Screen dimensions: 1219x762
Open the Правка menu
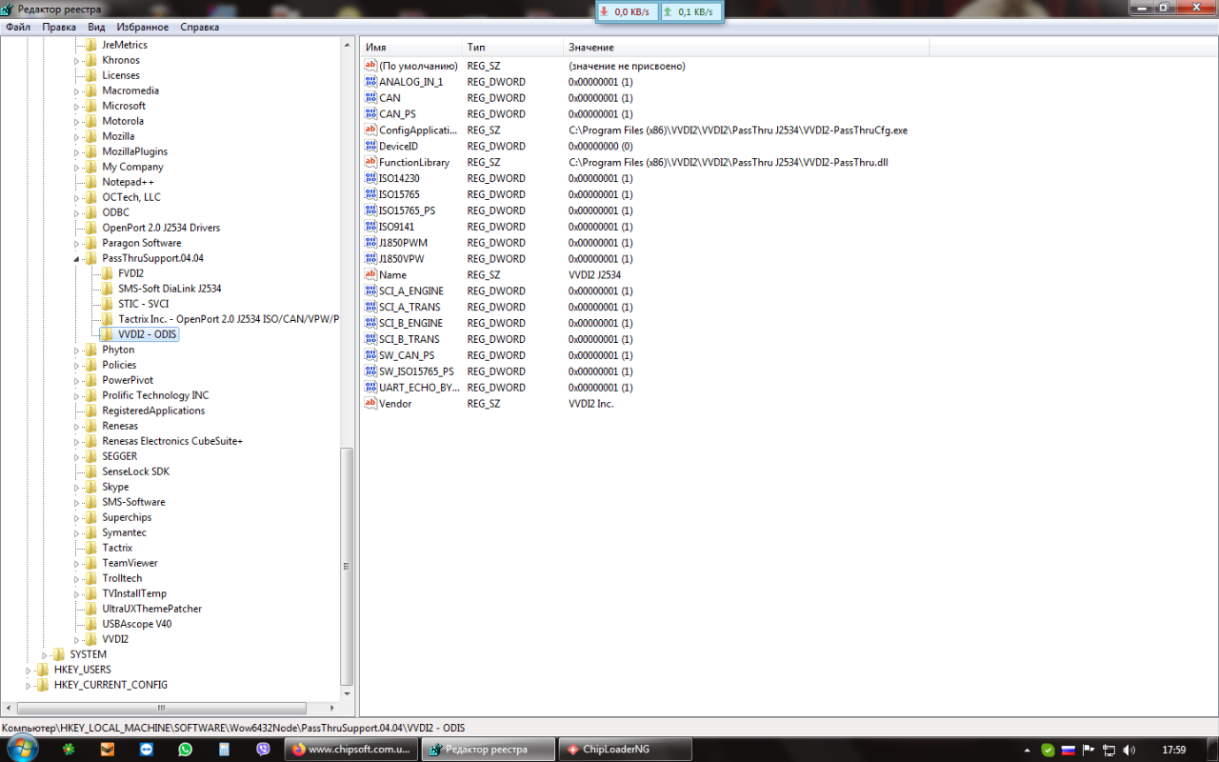point(59,28)
